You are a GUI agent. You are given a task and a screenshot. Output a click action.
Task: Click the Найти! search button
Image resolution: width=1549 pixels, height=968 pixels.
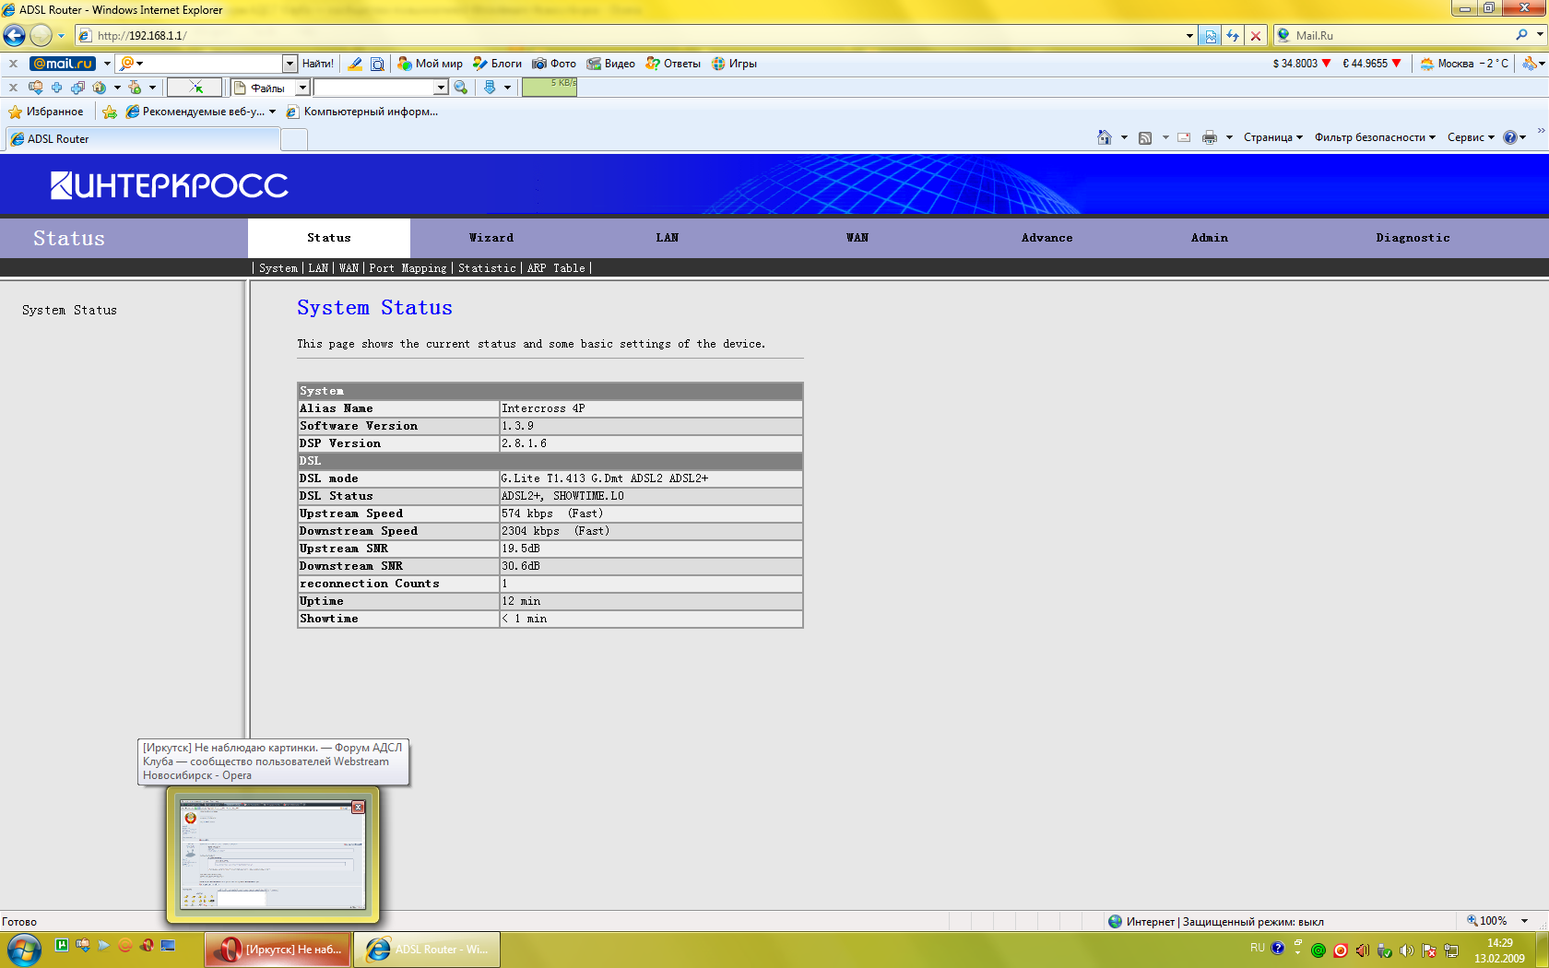click(x=317, y=64)
